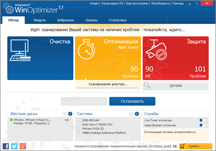This screenshot has width=216, height=151.
Task: Click the green status dot of VMware disk
Action: tap(11, 120)
